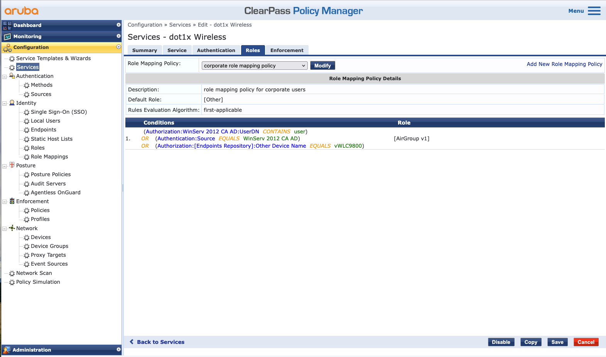606x357 pixels.
Task: Click gear icon beside Endpoints
Action: click(27, 130)
